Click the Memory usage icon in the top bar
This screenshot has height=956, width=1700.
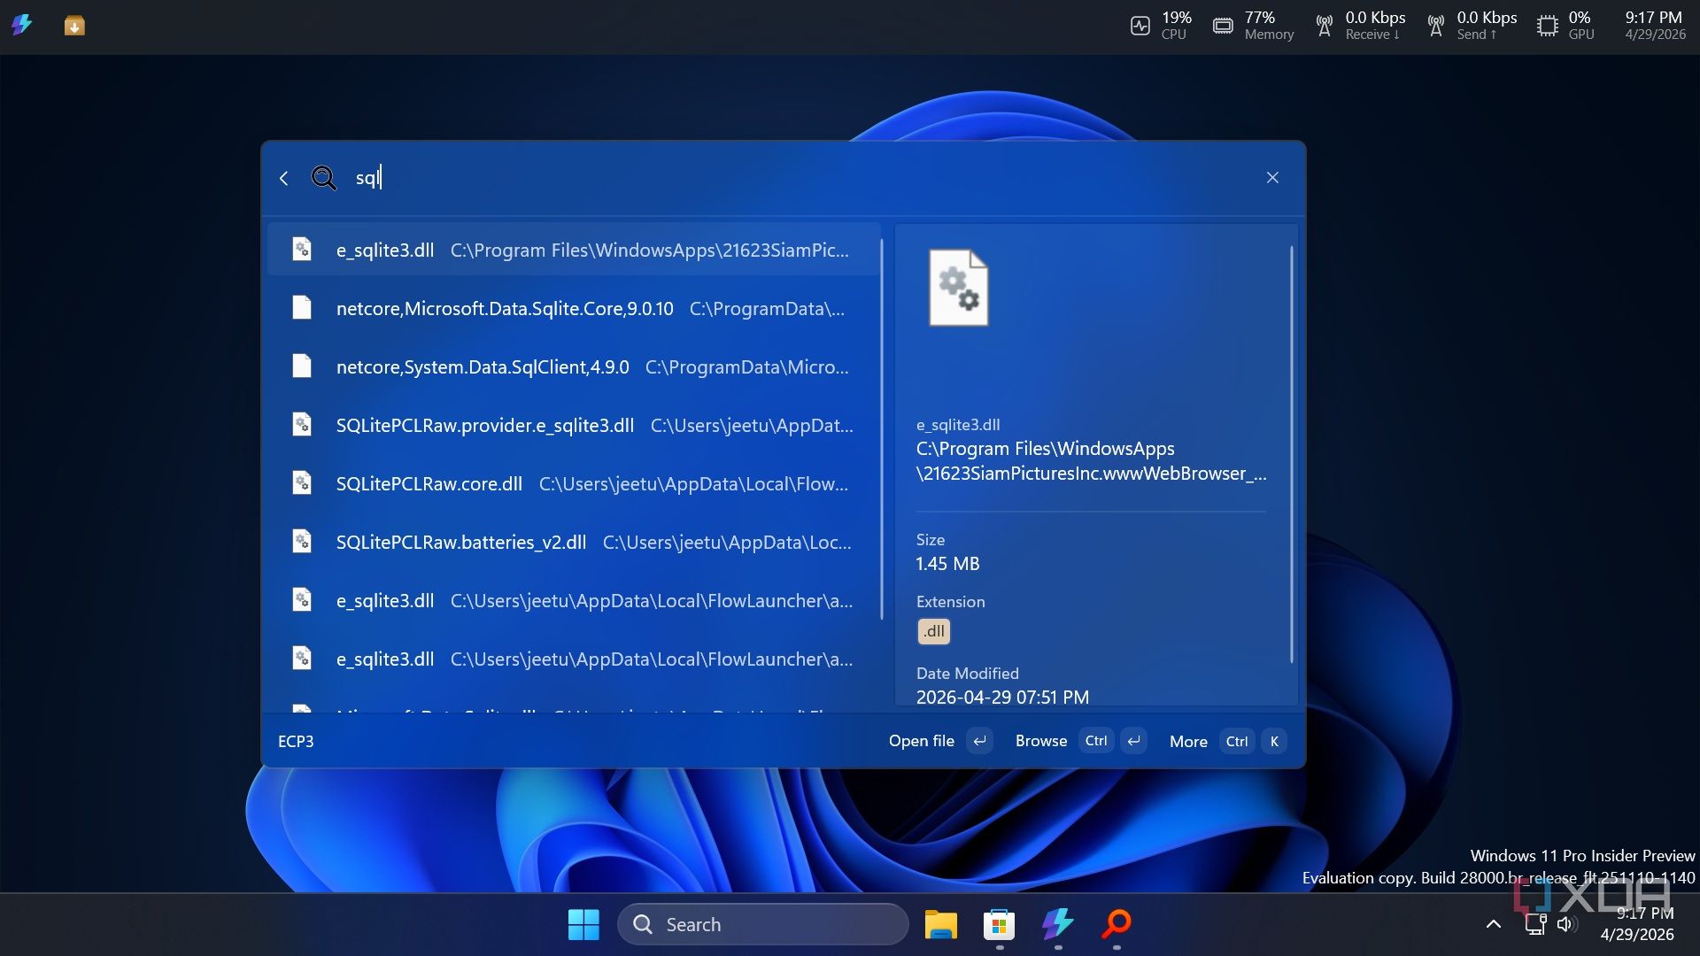pos(1223,26)
